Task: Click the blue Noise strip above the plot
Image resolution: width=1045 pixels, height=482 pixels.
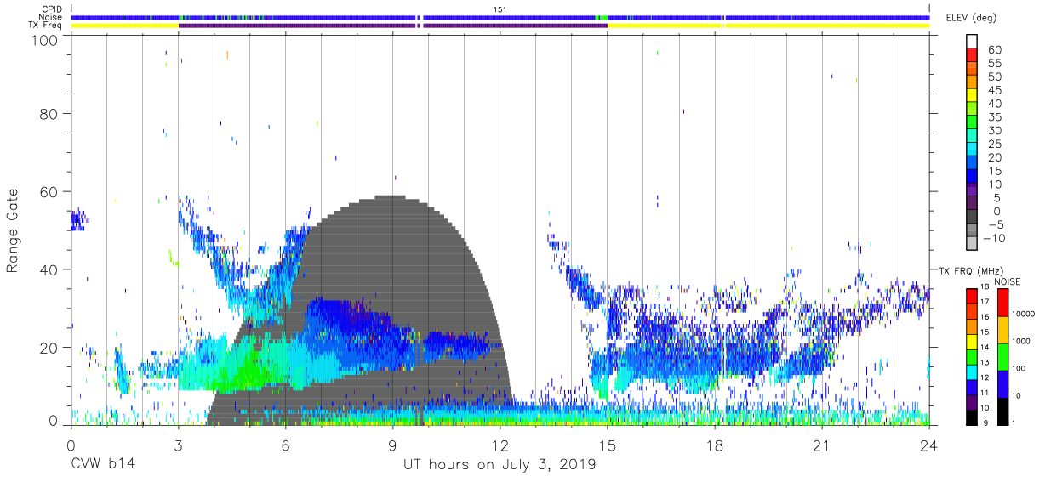Action: 500,17
